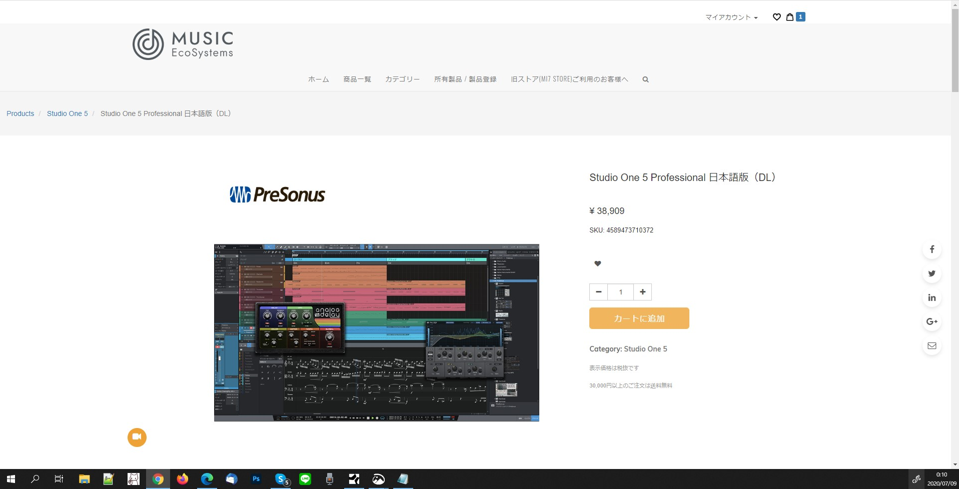Click the PreSonus brand logo
Screen dimensions: 959x489
[x=277, y=194]
